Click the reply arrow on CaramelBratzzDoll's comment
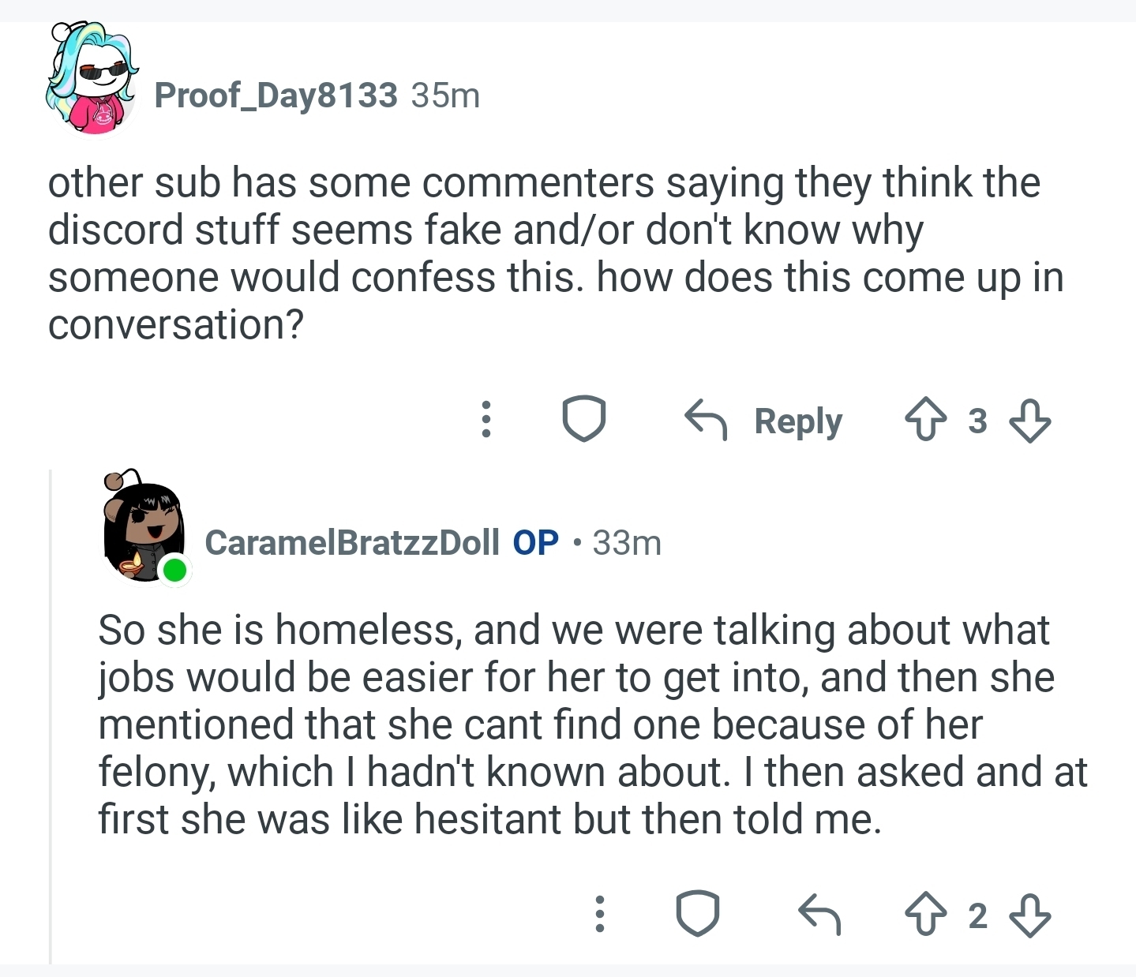Screen dimensions: 1136x977 point(819,915)
